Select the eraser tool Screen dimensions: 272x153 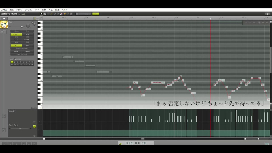[61, 14]
